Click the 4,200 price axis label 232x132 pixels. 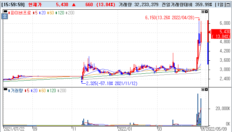(225, 51)
